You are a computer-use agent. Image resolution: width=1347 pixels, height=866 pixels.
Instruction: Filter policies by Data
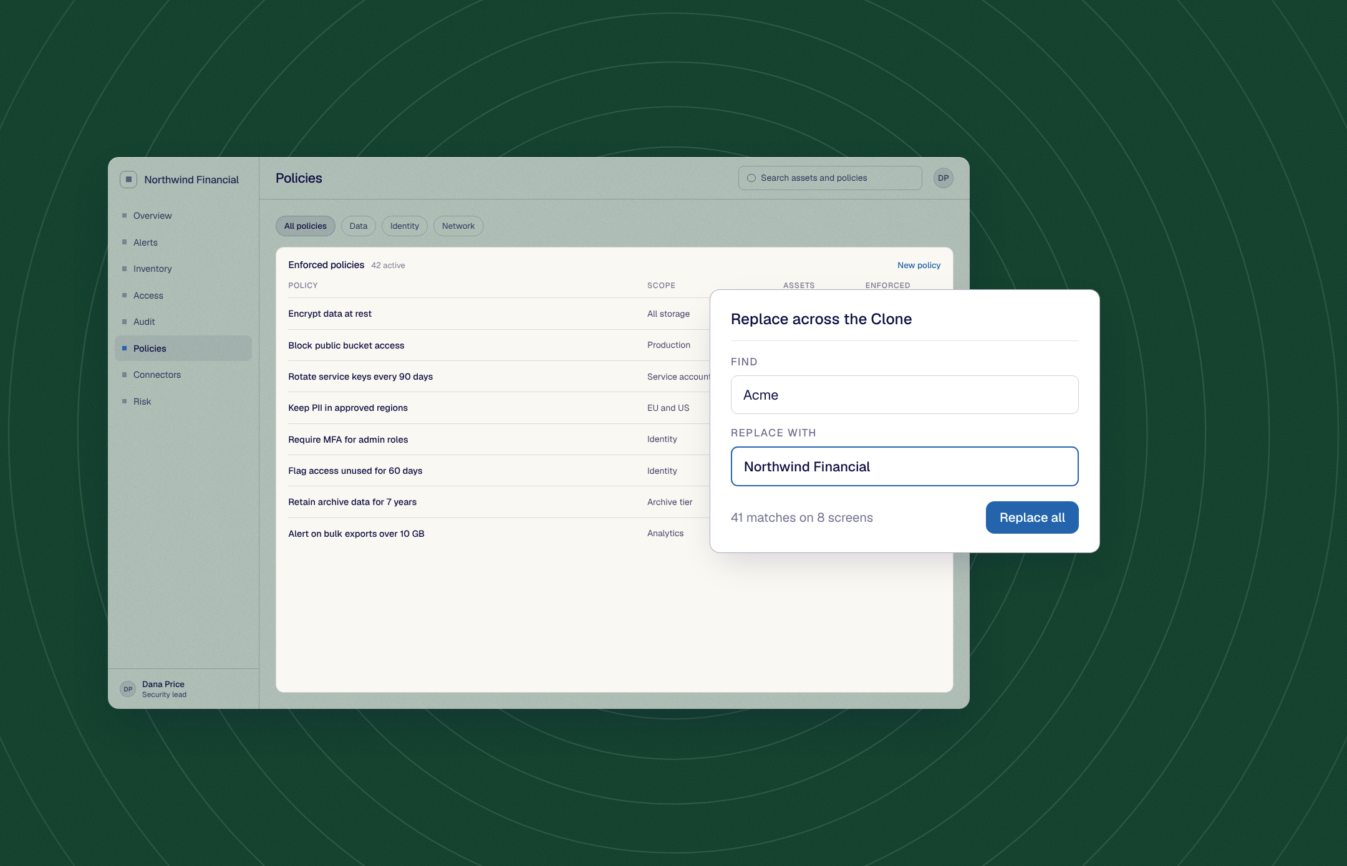359,226
